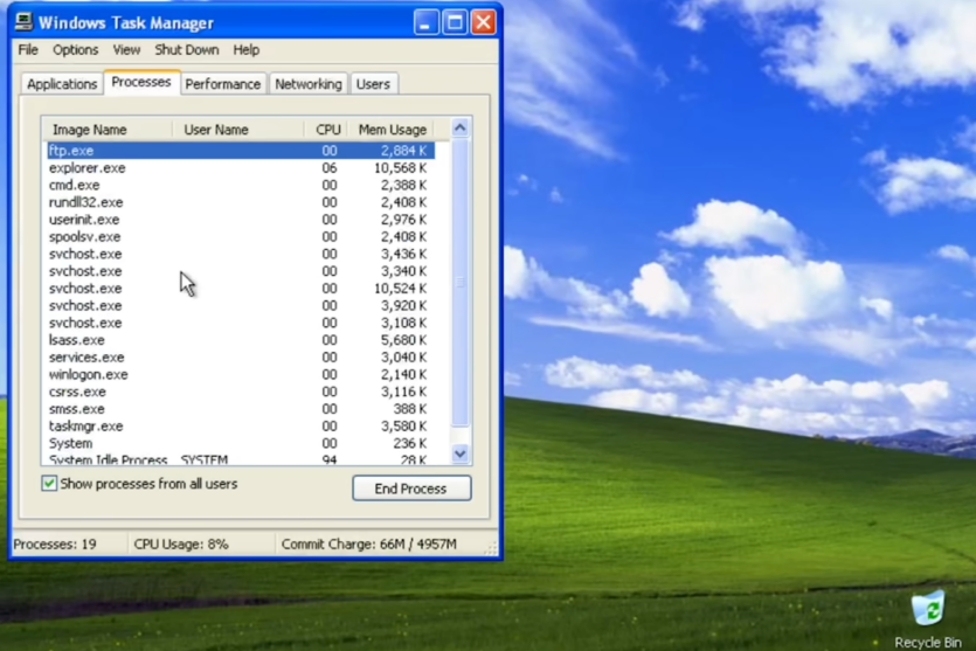Click the Task Manager title bar icon
The height and width of the screenshot is (651, 976).
point(23,22)
